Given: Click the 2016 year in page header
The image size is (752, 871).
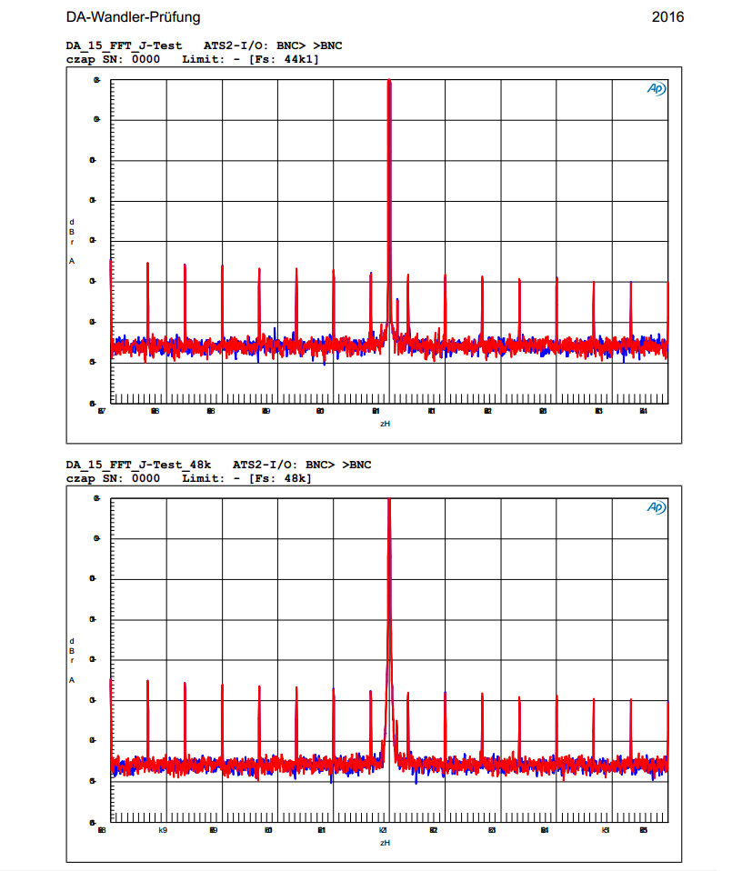Looking at the screenshot, I should 667,17.
